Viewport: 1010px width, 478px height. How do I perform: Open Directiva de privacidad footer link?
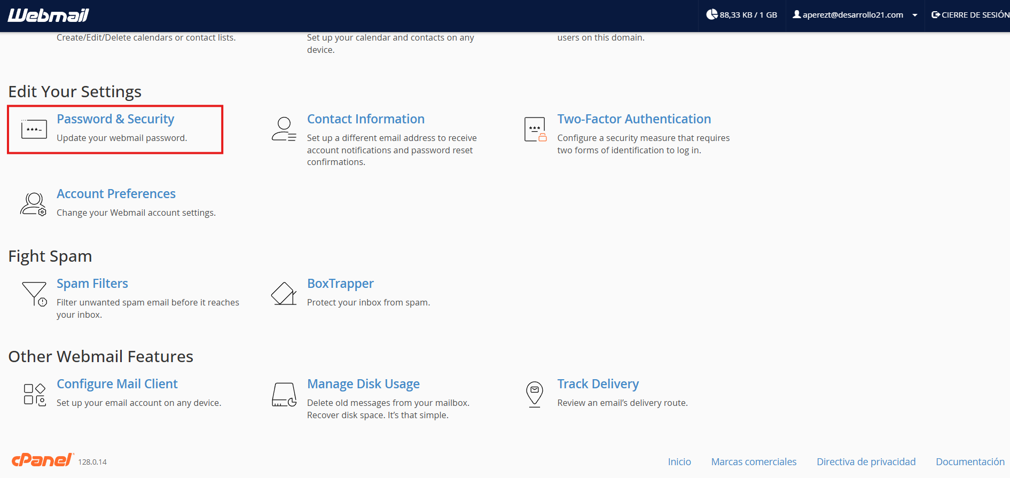point(866,462)
